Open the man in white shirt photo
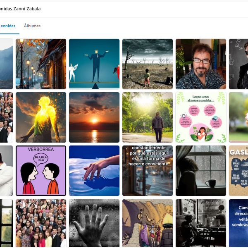Viewport: 248px width, 248px height. tap(6, 170)
